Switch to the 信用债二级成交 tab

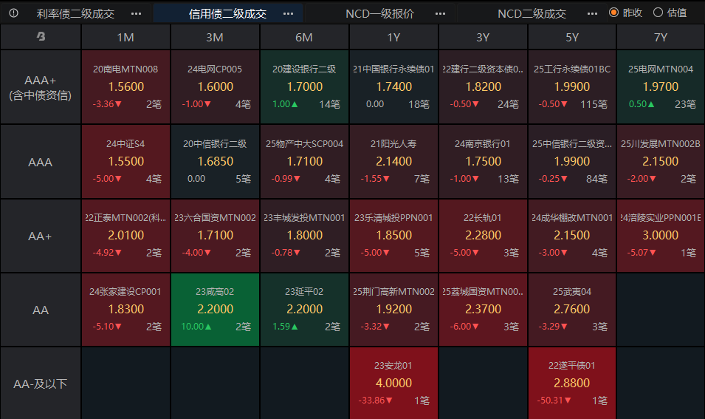click(x=227, y=13)
